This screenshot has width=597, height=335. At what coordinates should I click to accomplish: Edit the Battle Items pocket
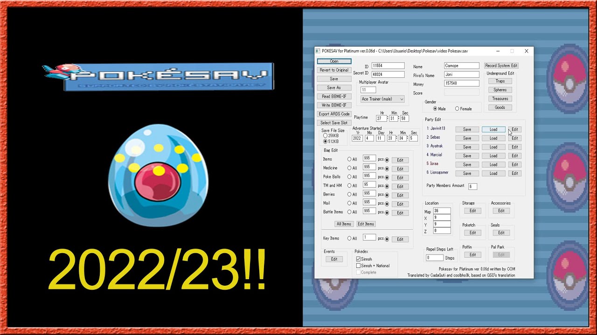(x=400, y=213)
